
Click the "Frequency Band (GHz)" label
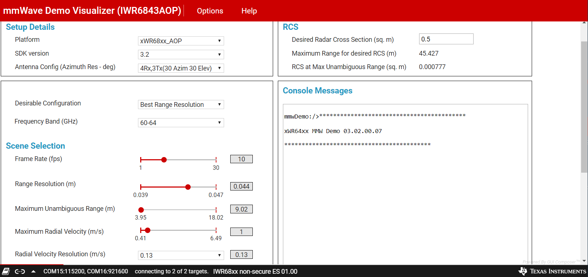(46, 121)
